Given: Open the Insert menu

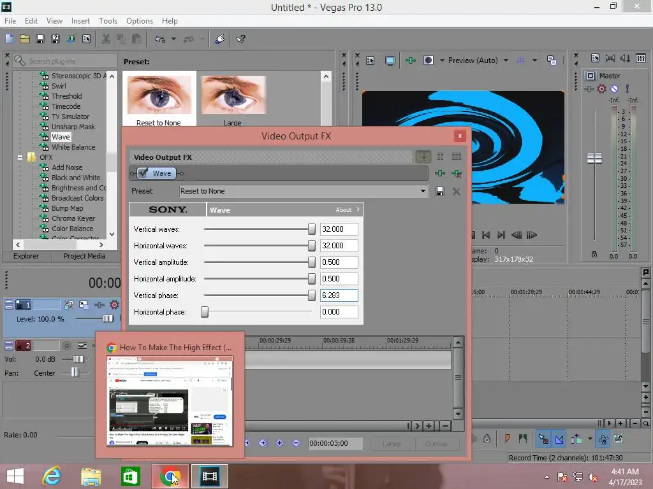Looking at the screenshot, I should tap(80, 21).
